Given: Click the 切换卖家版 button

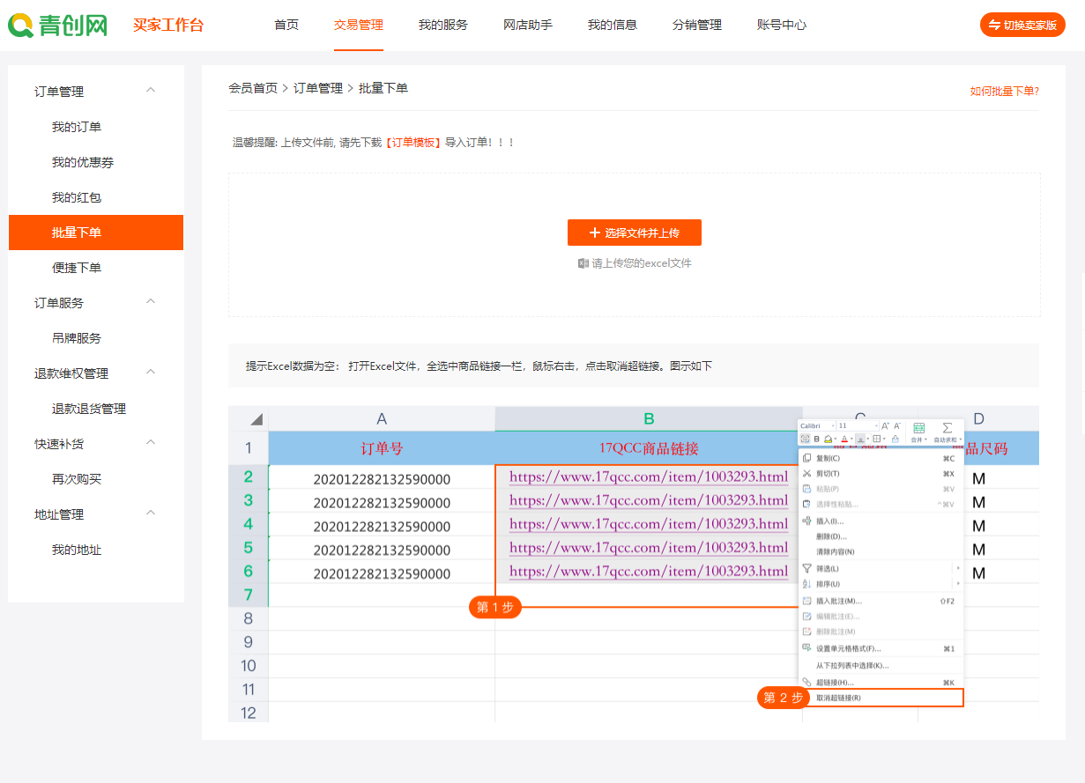Looking at the screenshot, I should coord(1022,25).
